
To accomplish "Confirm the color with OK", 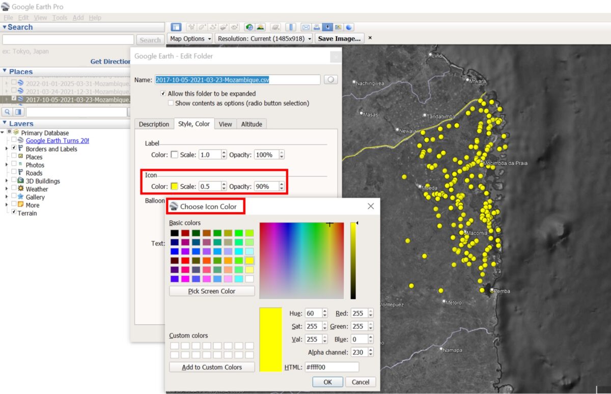I will click(327, 382).
